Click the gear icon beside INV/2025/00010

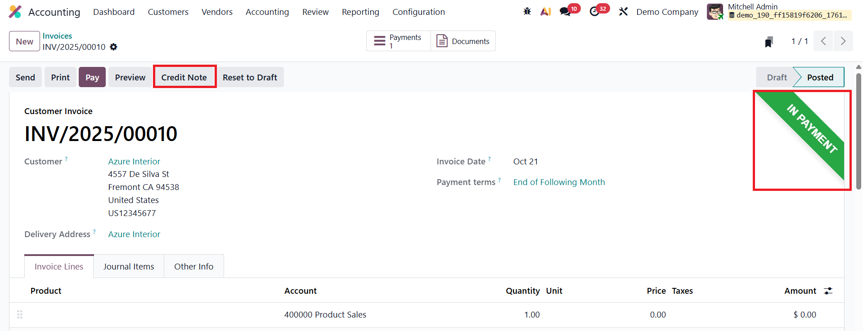coord(114,47)
